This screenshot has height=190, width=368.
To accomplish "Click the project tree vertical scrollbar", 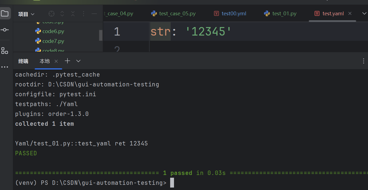I will (101, 35).
